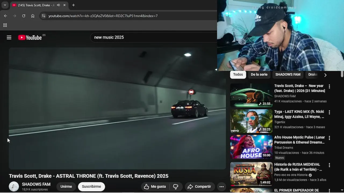Click the Unirme join button
The width and height of the screenshot is (344, 193).
[x=66, y=187]
